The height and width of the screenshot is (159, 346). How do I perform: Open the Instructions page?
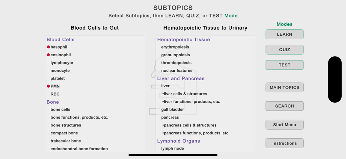tap(285, 143)
